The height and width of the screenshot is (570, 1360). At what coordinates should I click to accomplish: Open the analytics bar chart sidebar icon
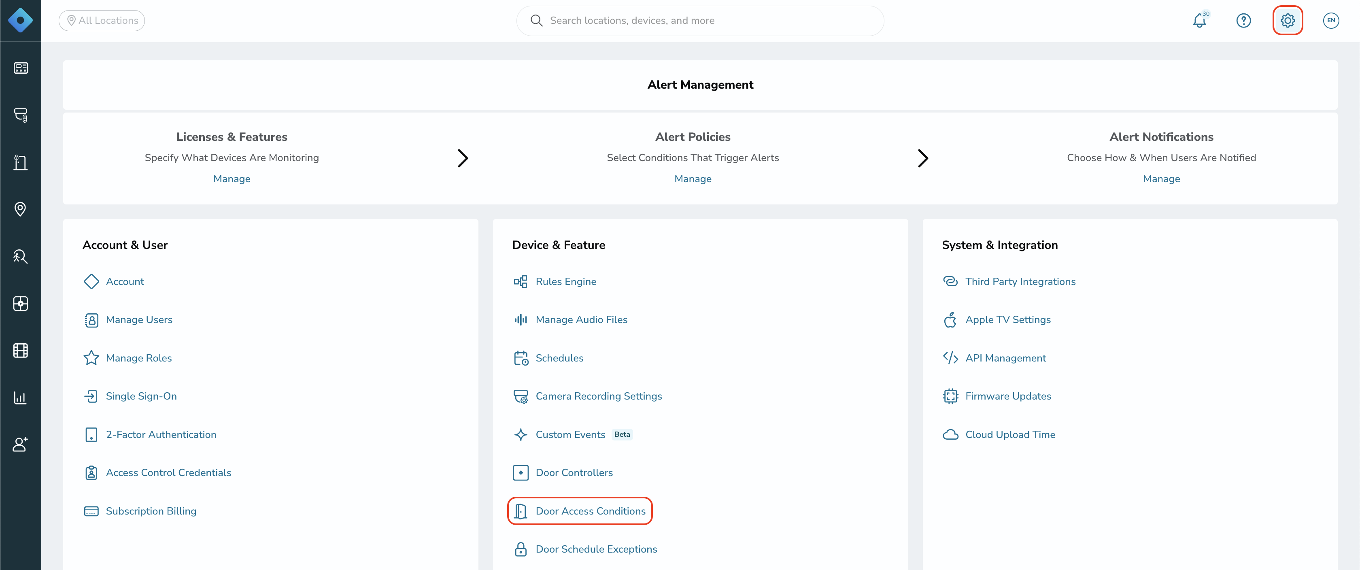[21, 397]
